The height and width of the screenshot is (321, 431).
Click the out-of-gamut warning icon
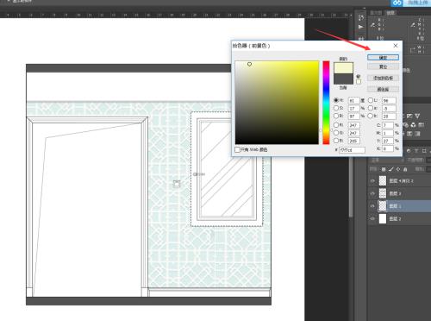click(x=359, y=76)
